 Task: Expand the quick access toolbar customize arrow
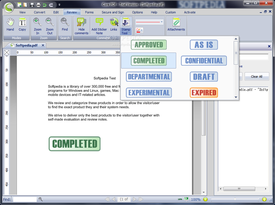click(x=60, y=5)
